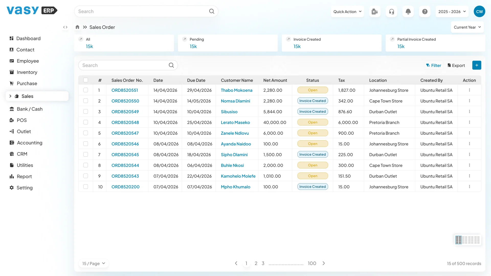Viewport: 491px width, 276px height.
Task: Click the home breadcrumb icon
Action: (x=77, y=27)
